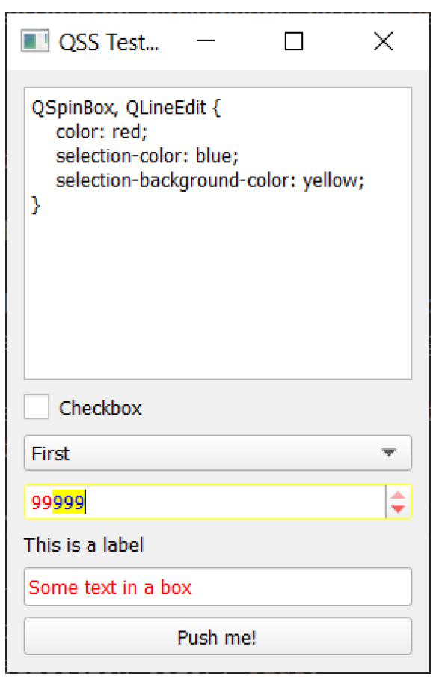Close the QSS Test window
Viewport: 442px width, 679px height.
(383, 42)
